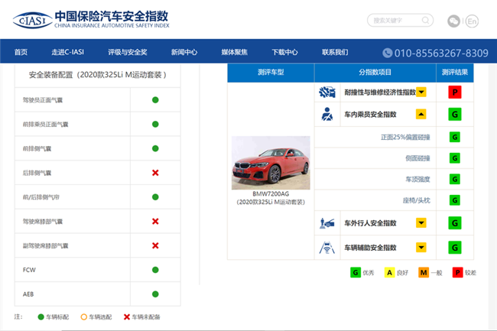This screenshot has height=331, width=497.
Task: Click the phone number 010-85563267-8309
Action: [441, 53]
